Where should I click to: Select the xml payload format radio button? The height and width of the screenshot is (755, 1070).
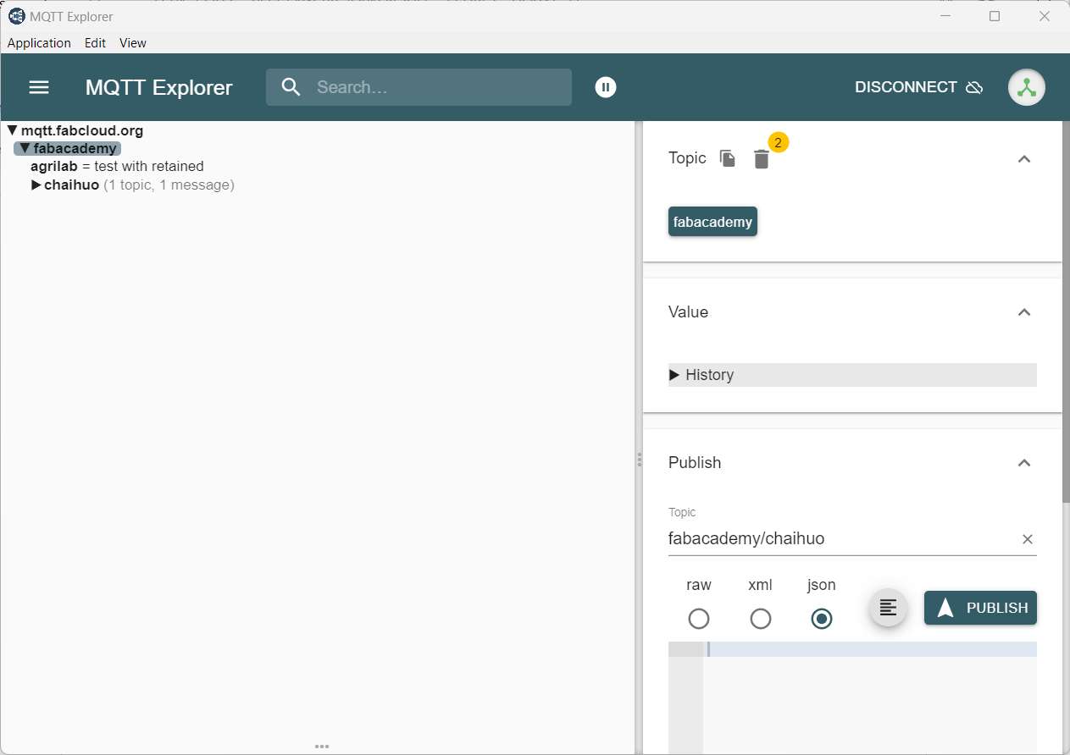coord(761,619)
